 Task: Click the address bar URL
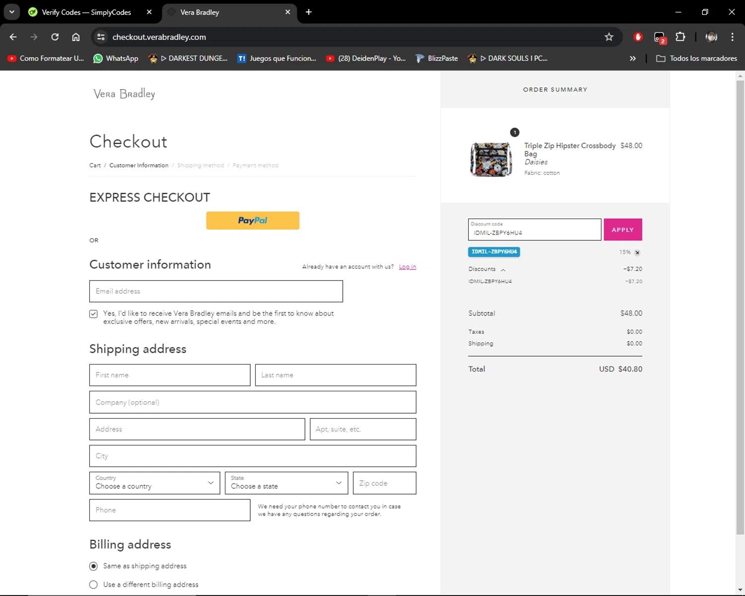[159, 37]
